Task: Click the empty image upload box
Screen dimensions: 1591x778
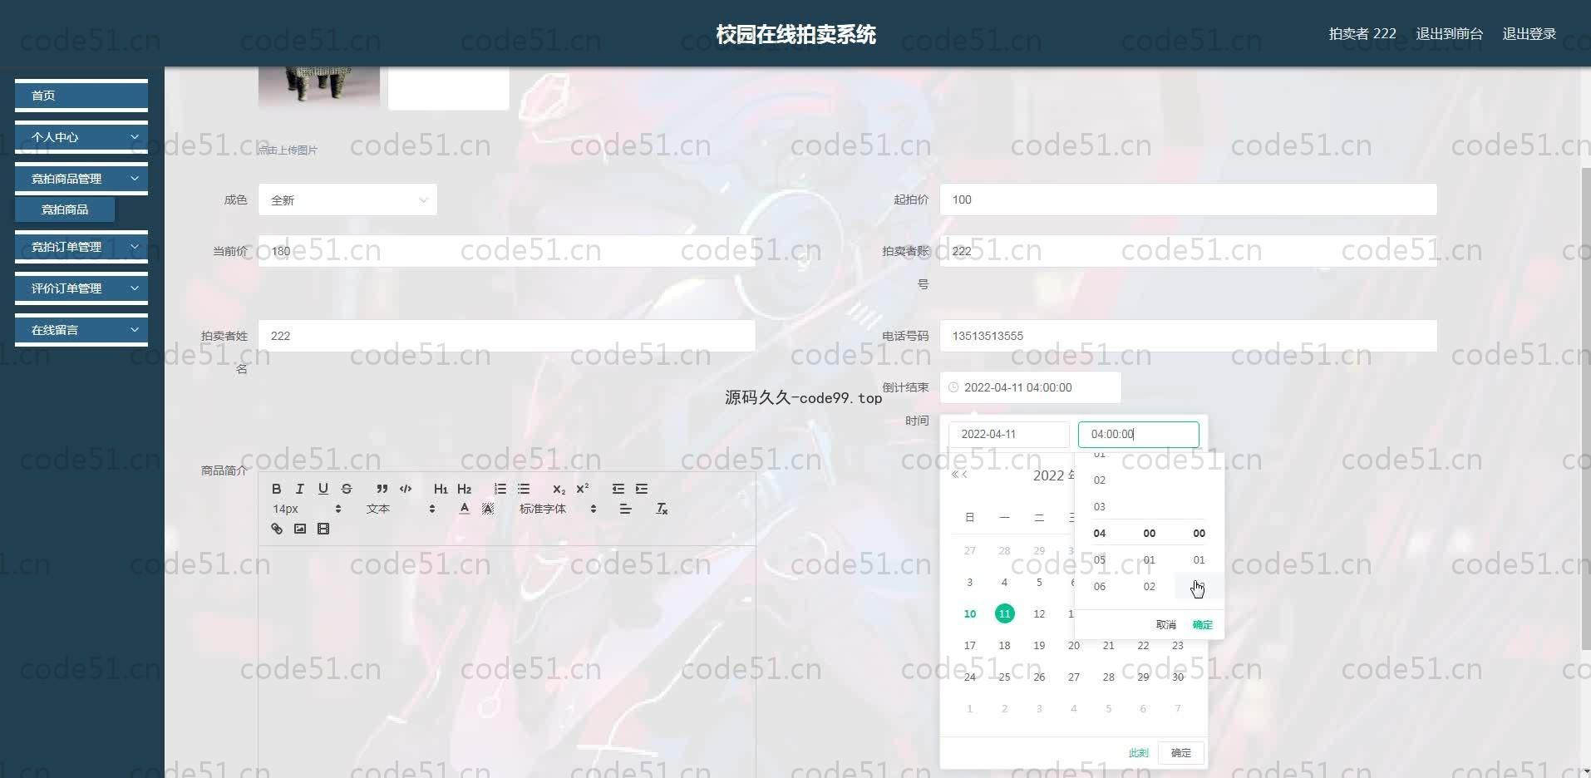Action: (449, 88)
